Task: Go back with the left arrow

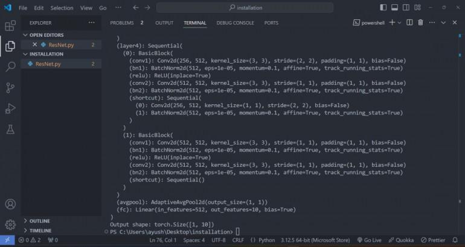Action: pyautogui.click(x=136, y=8)
